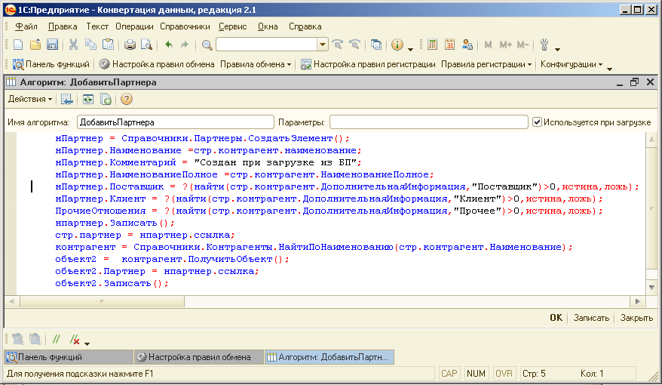Click the copy-with-plus icon near Действия
This screenshot has width=662, height=385.
coord(106,100)
